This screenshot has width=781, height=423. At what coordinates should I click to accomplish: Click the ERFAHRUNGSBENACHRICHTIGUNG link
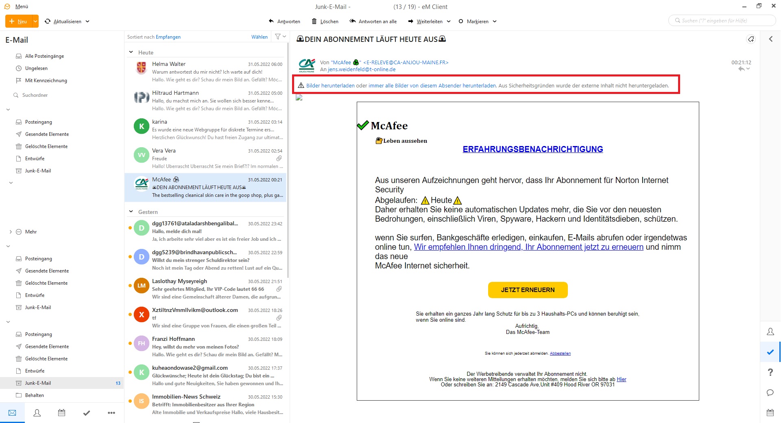click(532, 149)
